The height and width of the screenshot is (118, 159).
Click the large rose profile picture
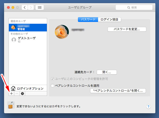coord(62,32)
